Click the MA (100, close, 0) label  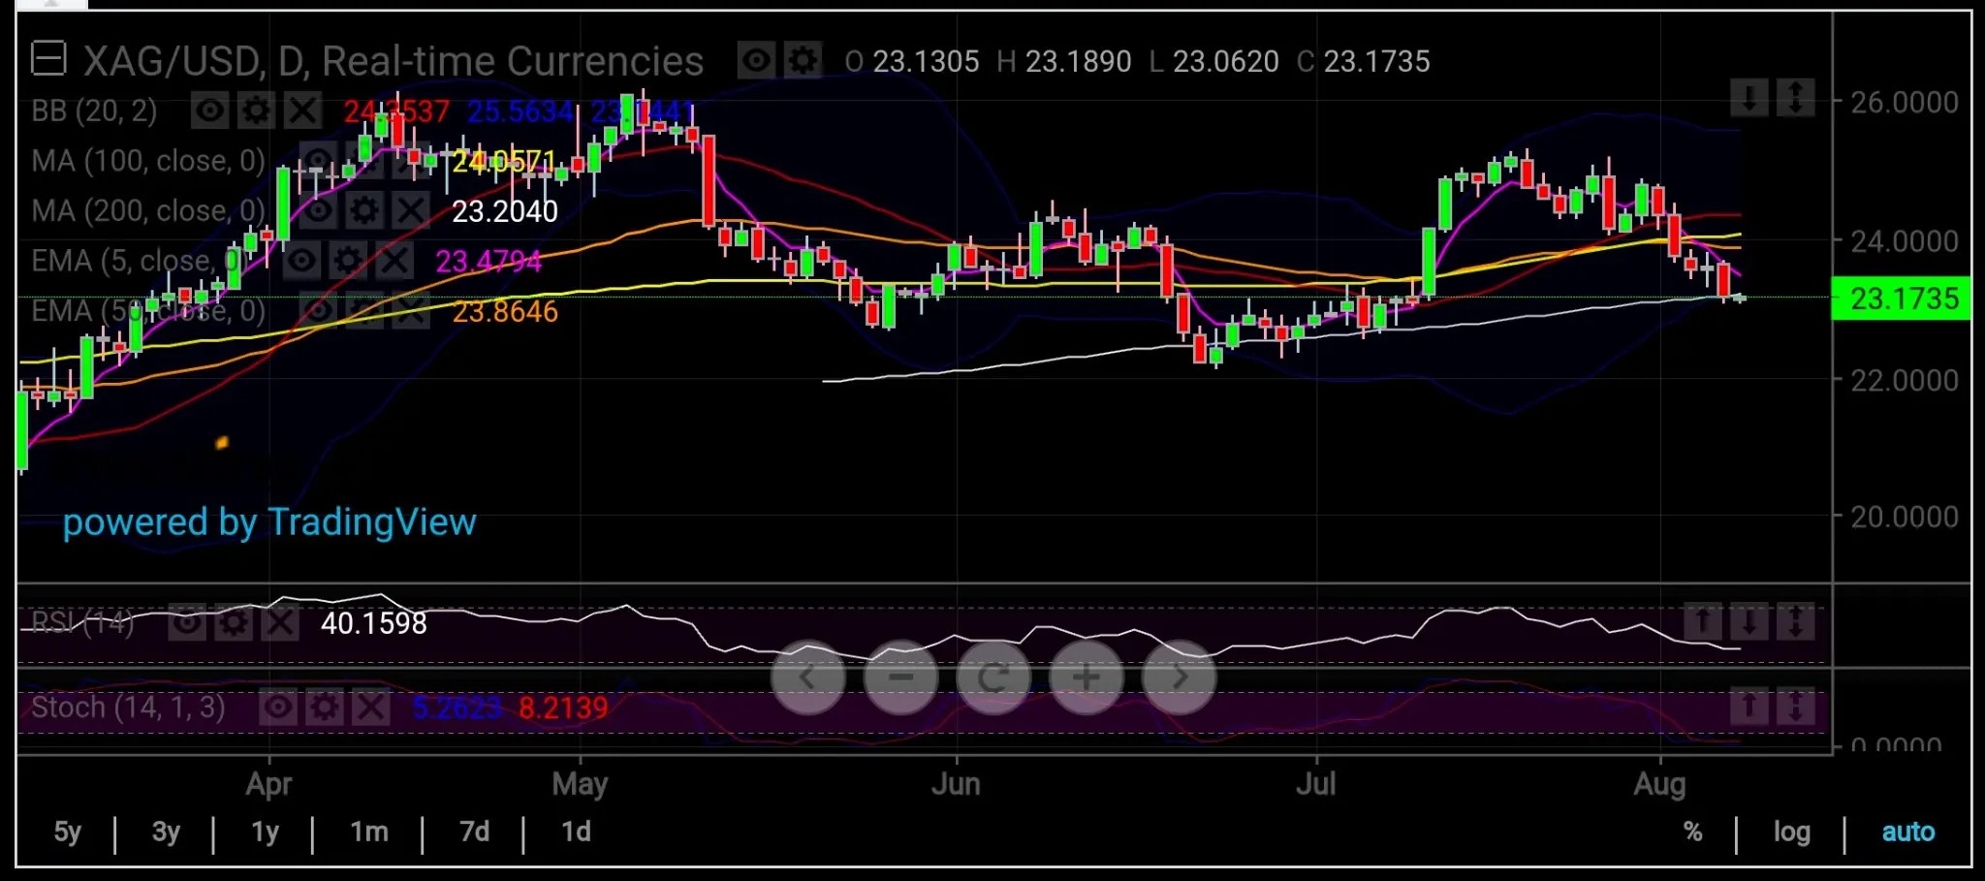click(148, 161)
